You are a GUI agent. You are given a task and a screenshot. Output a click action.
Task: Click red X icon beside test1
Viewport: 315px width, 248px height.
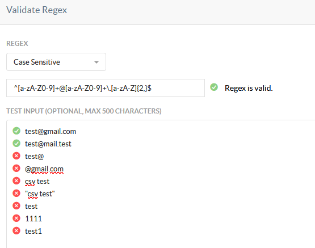pyautogui.click(x=16, y=231)
